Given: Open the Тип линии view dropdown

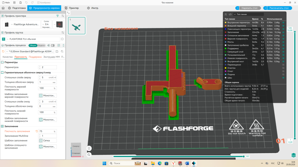Looking at the screenshot, I should [248, 14].
